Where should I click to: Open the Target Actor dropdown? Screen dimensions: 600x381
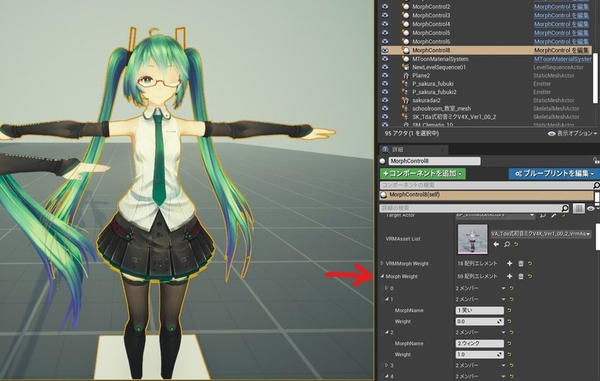coord(495,215)
